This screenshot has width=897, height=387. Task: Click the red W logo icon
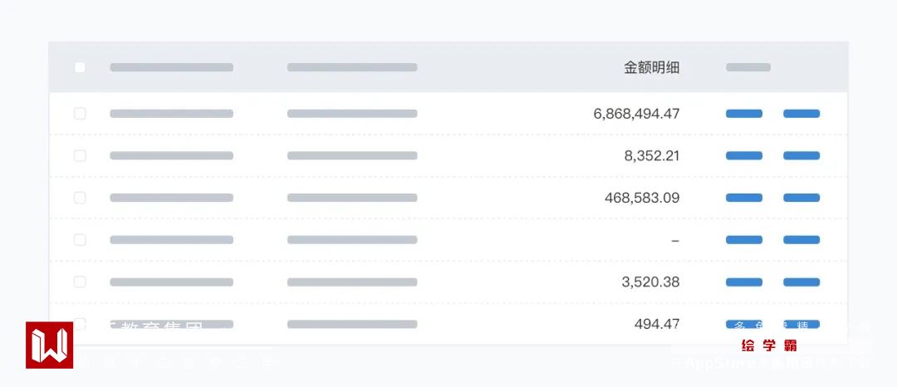pyautogui.click(x=49, y=345)
